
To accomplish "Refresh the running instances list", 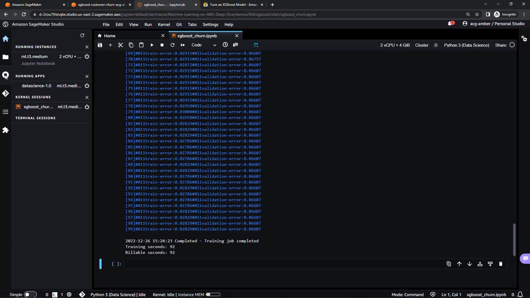I will (82, 35).
